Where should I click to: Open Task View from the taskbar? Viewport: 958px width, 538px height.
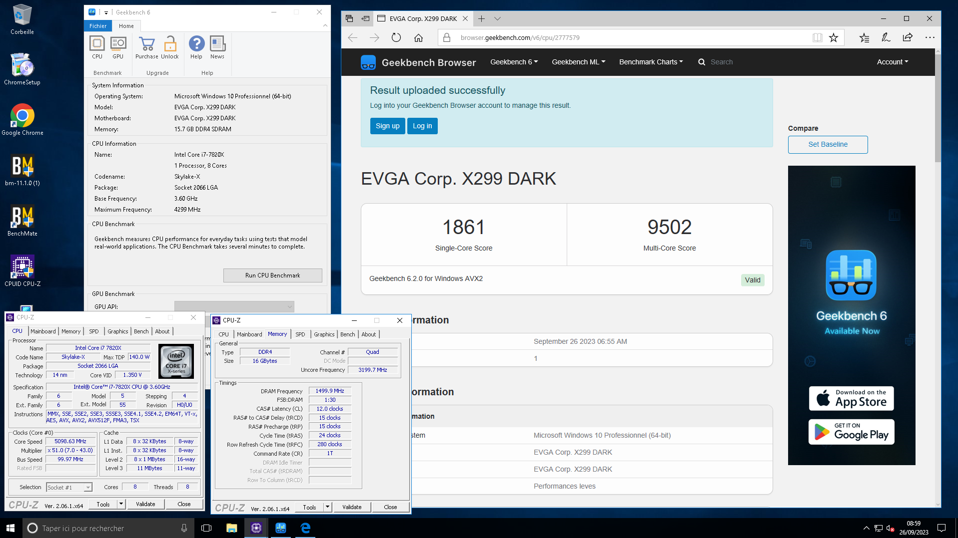point(206,528)
